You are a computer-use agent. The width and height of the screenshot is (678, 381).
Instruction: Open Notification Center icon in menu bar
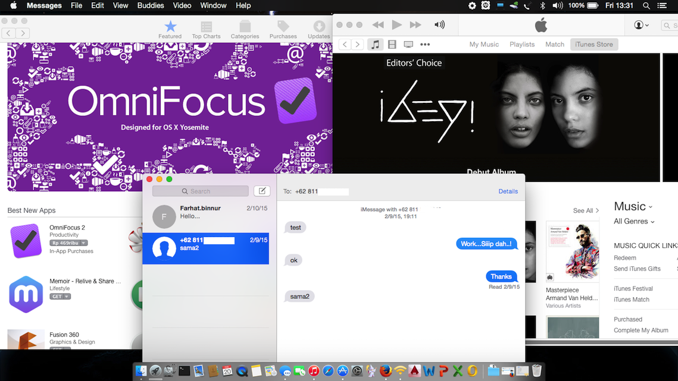pos(662,5)
